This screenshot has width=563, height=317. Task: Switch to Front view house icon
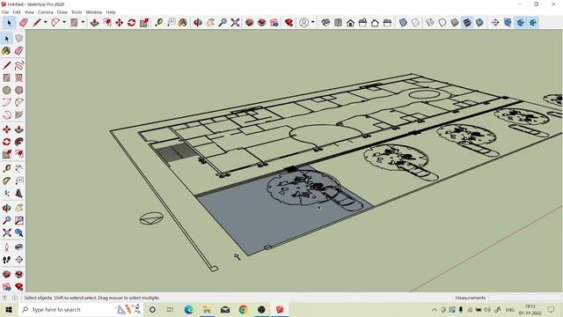click(x=350, y=23)
